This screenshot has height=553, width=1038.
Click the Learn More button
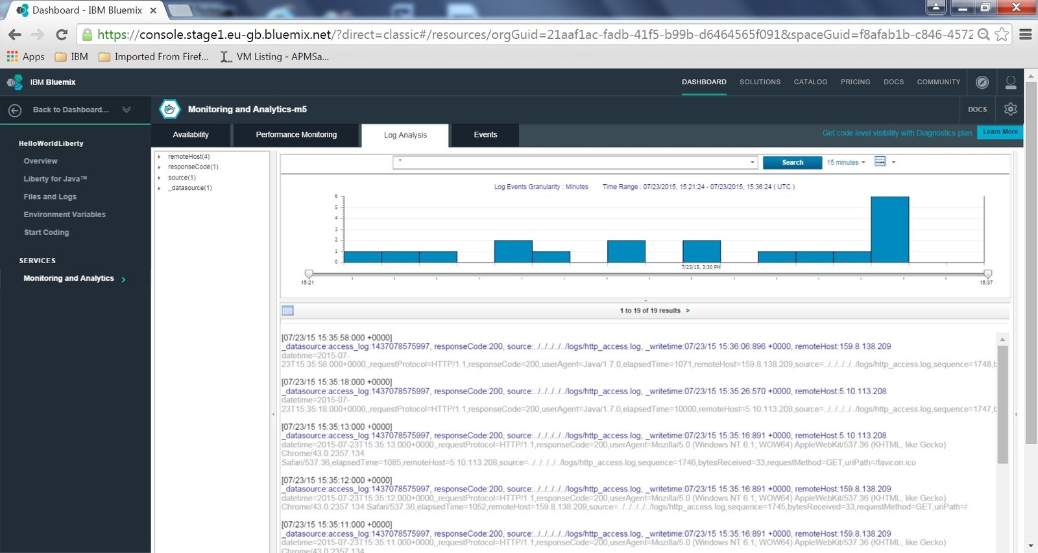tap(1000, 132)
